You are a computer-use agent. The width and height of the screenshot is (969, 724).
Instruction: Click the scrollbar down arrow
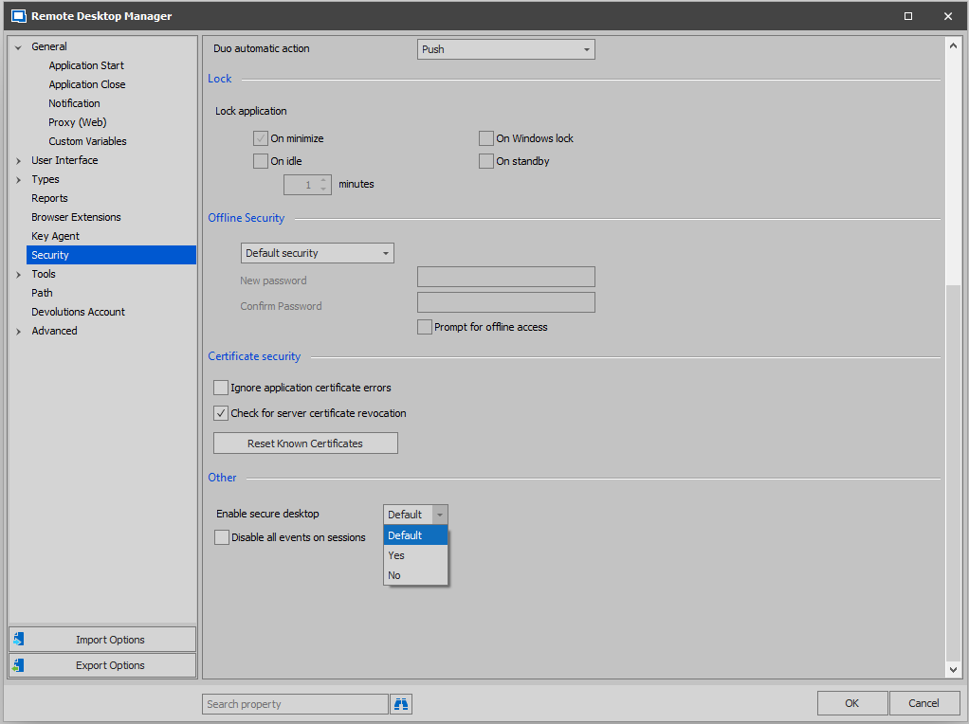tap(953, 670)
